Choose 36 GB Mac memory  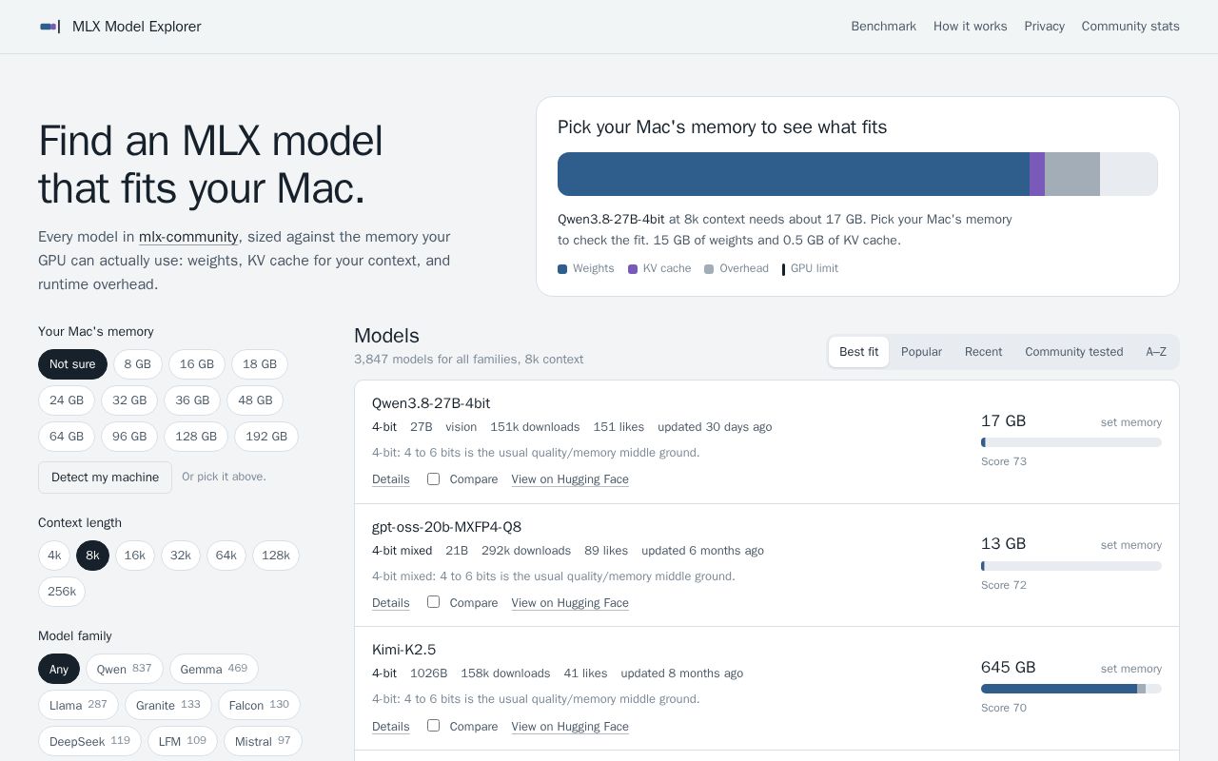[x=192, y=400]
